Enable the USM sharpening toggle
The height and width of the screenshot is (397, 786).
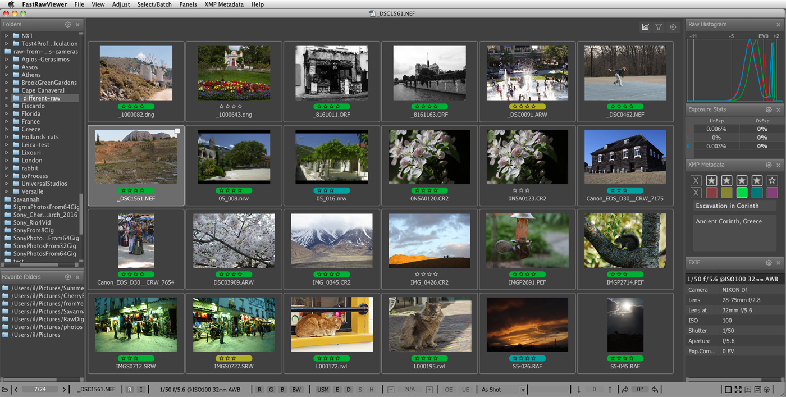click(322, 389)
